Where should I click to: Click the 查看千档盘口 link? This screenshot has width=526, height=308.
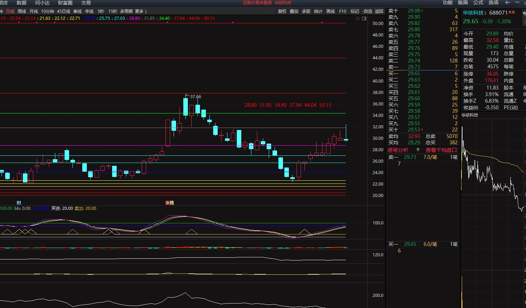[x=441, y=150]
